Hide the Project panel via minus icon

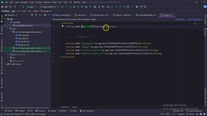(49, 15)
